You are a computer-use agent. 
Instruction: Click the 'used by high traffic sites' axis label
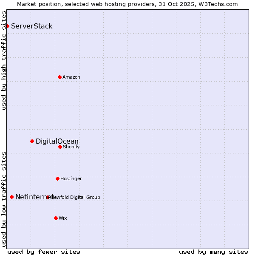click(x=4, y=60)
